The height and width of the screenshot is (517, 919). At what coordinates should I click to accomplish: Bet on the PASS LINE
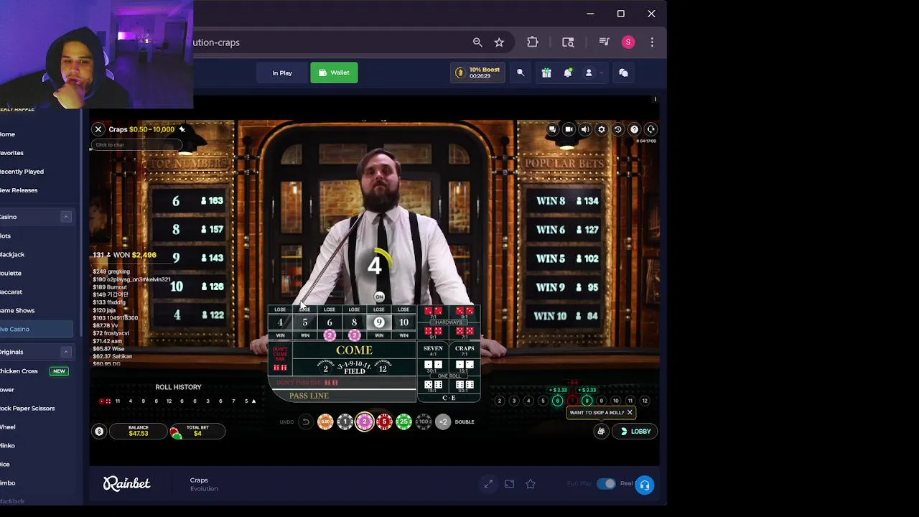coord(309,396)
